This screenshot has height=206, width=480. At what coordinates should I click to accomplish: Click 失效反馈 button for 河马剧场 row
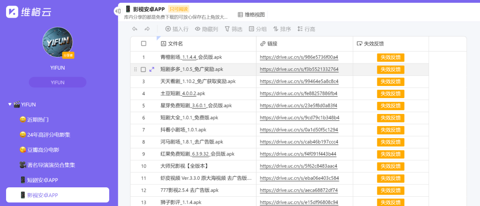390,142
